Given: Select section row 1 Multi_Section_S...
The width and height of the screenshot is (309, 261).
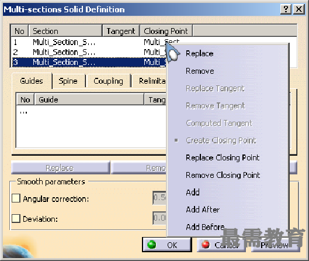Looking at the screenshot, I should click(x=64, y=42).
